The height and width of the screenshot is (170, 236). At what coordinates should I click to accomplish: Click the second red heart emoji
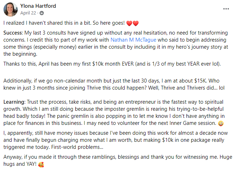point(136,23)
